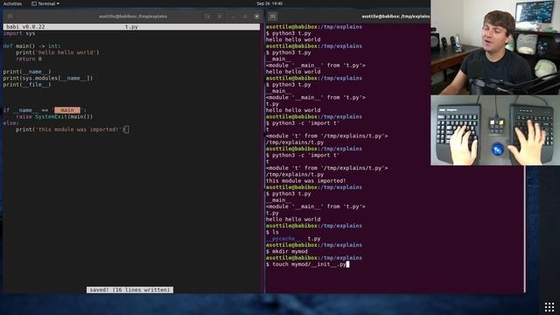Click the block cursor after __init__.py in the terminal
The width and height of the screenshot is (560, 315).
tap(348, 264)
